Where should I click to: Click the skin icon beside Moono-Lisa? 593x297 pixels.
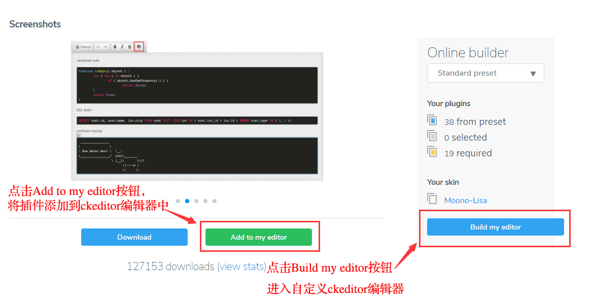[x=432, y=199]
